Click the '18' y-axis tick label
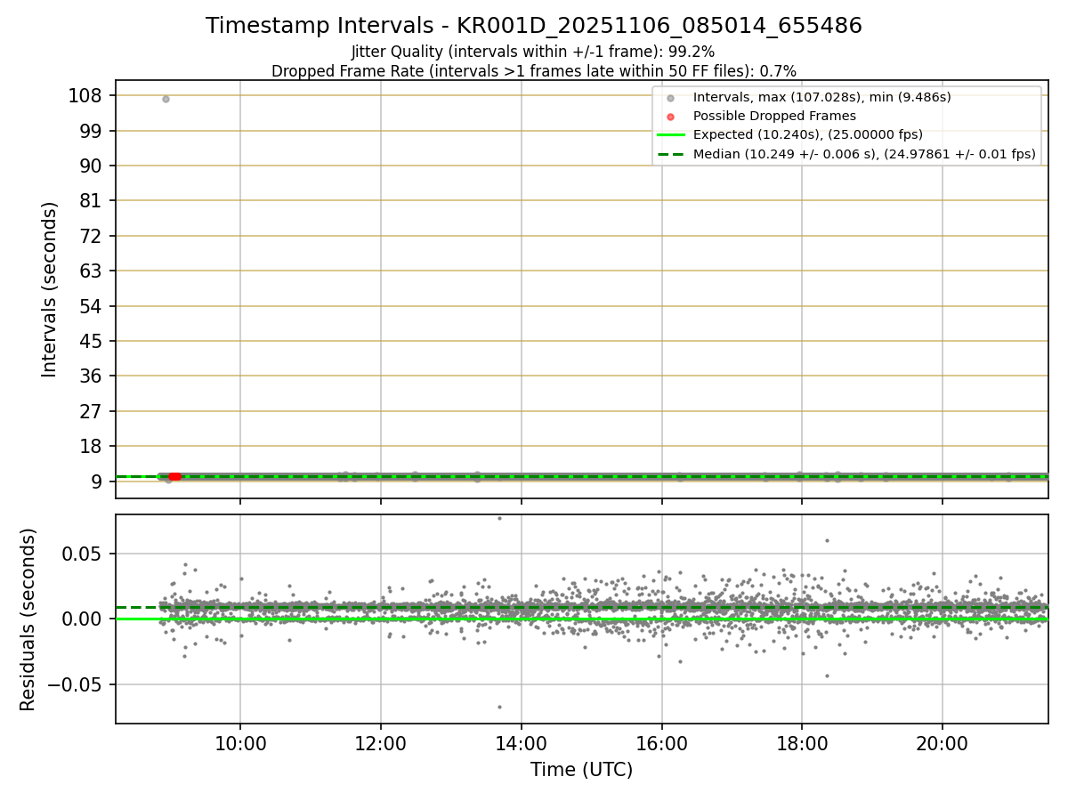 pos(92,446)
